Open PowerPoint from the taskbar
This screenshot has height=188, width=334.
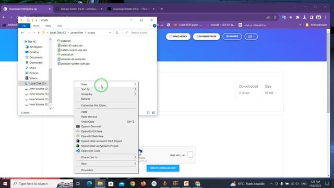[186, 183]
